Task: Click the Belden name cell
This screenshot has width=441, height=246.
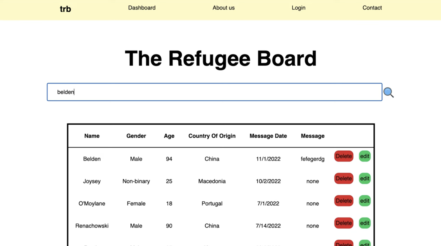Action: click(92, 159)
